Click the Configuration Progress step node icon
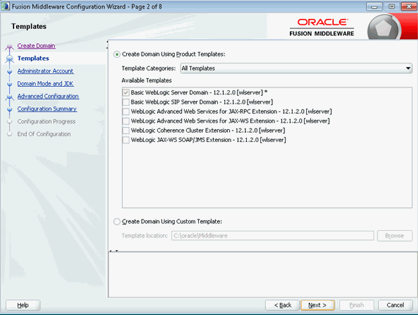This screenshot has height=315, width=418. pos(10,122)
